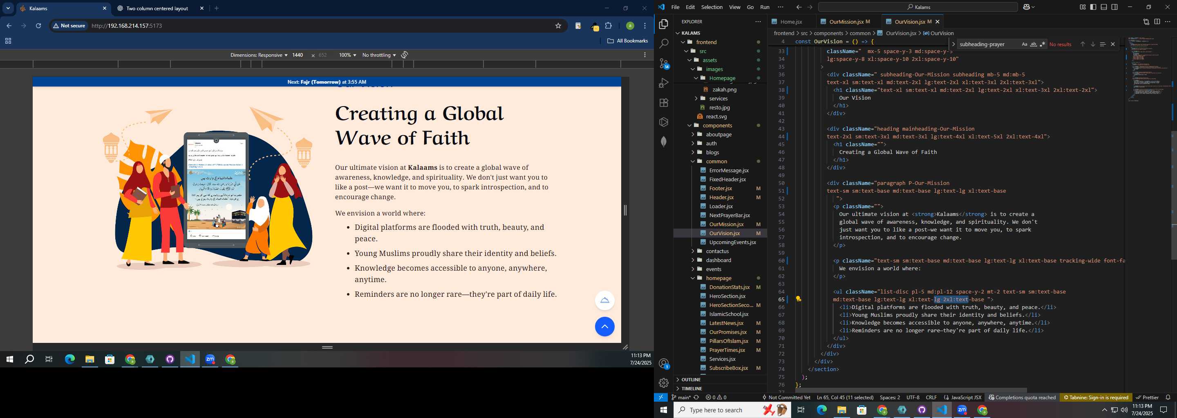
Task: Open Run and Debug view
Action: point(664,83)
